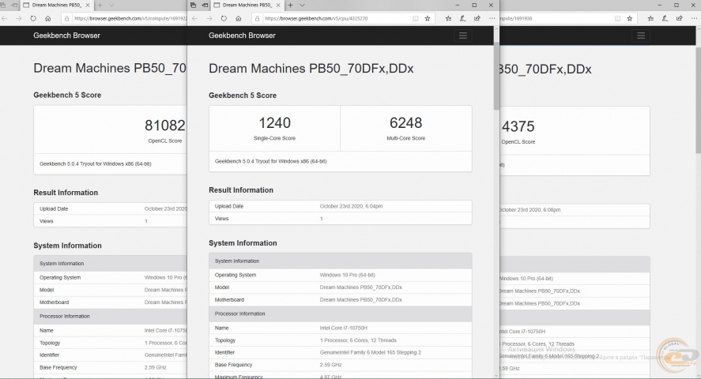Open a new tab in the left window
Viewport: 701px width, 379px height.
(x=100, y=6)
